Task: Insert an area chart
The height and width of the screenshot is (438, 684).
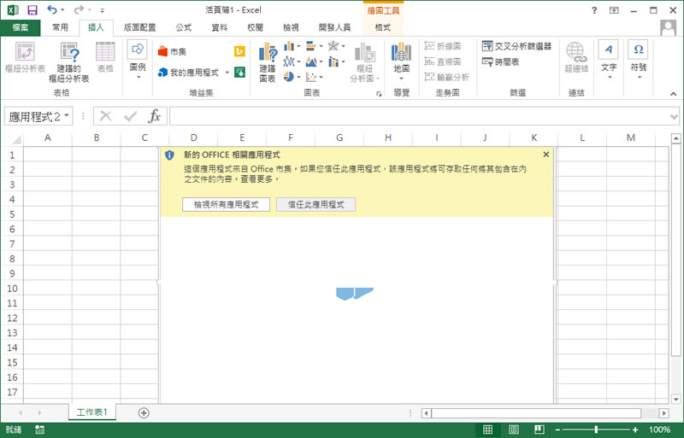Action: click(311, 61)
